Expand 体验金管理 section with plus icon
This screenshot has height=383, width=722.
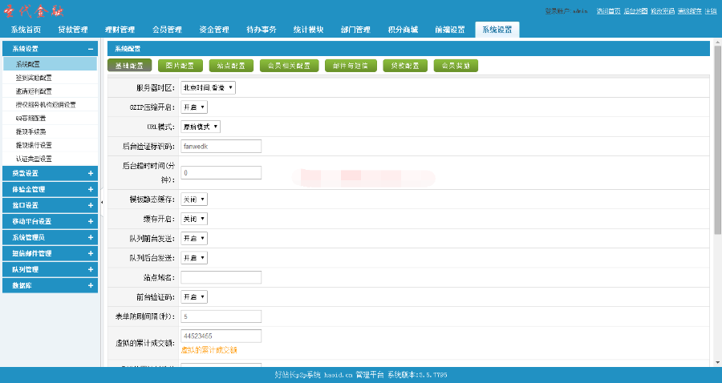tap(91, 189)
